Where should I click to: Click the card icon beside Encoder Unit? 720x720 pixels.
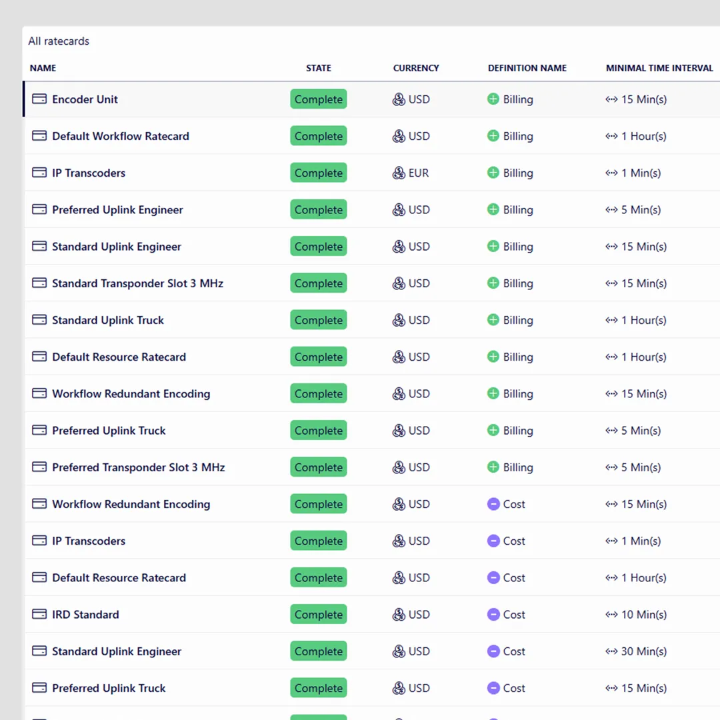(x=39, y=99)
